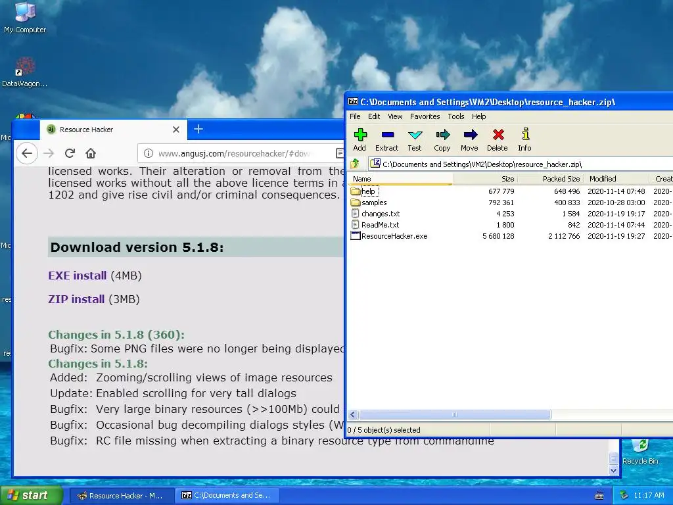Open the Help menu in 7-Zip

pos(479,116)
